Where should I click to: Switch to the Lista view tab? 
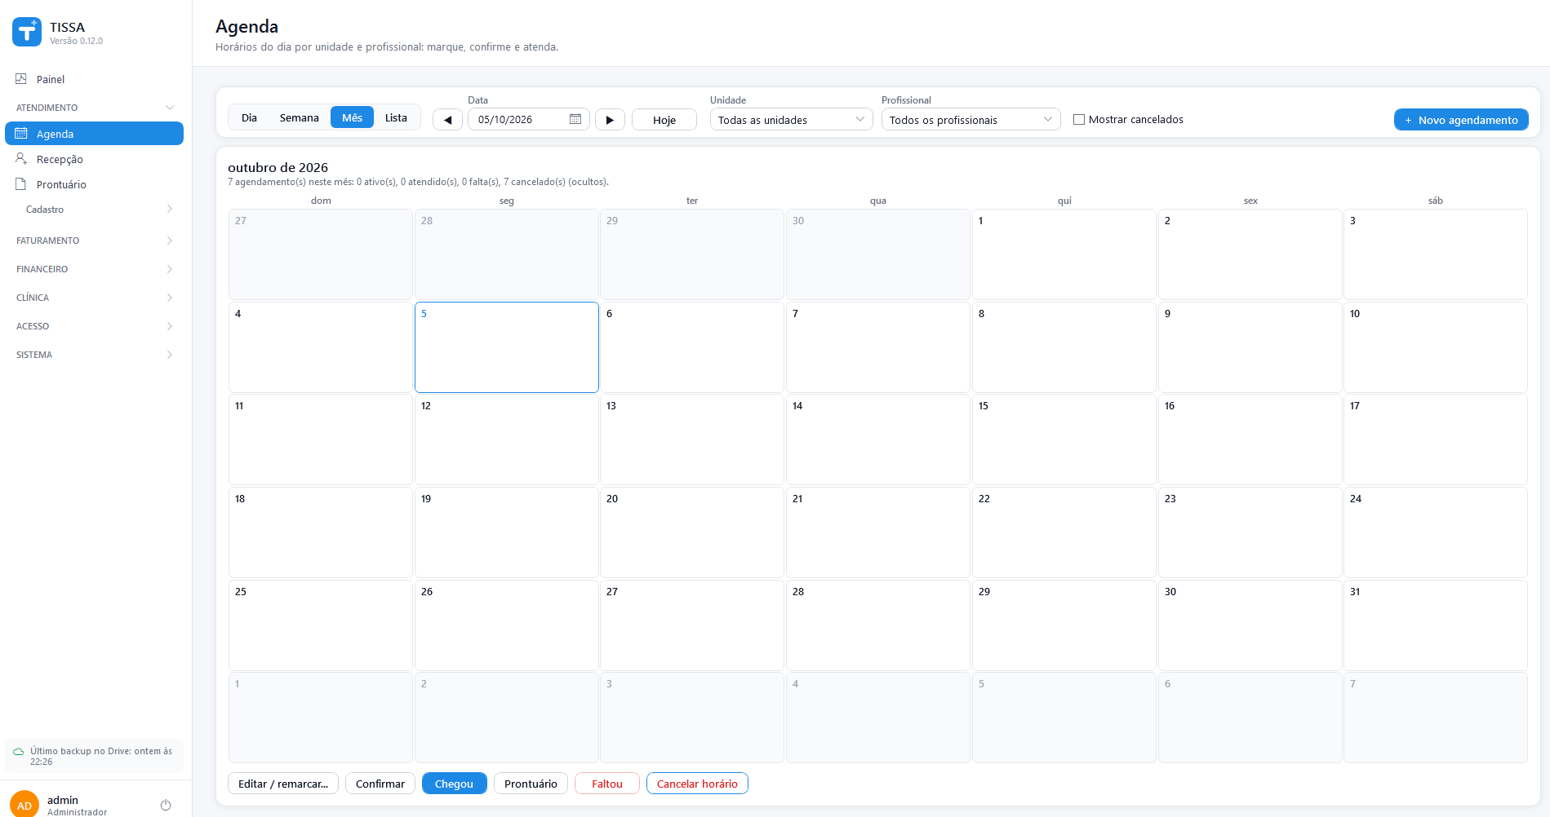pyautogui.click(x=396, y=117)
